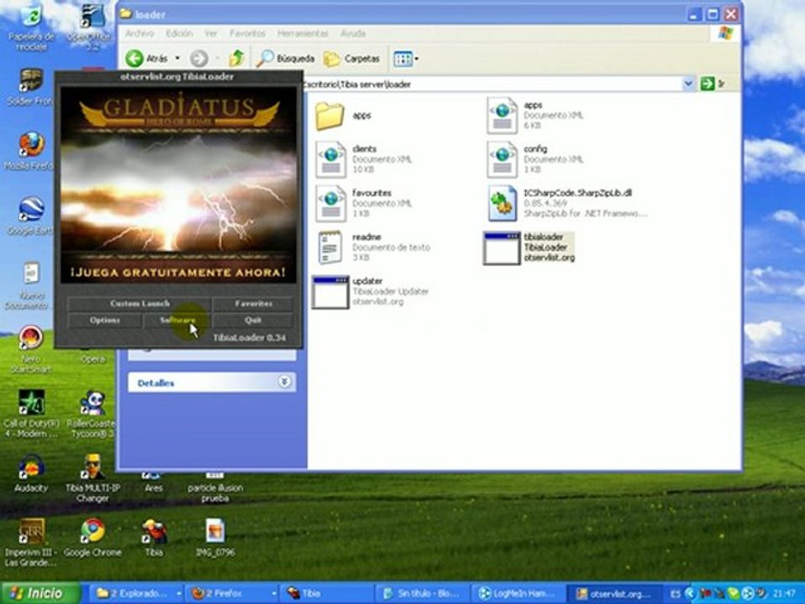This screenshot has width=805, height=604.
Task: Switch to Sin título Bloc taskbar item
Action: [x=423, y=594]
